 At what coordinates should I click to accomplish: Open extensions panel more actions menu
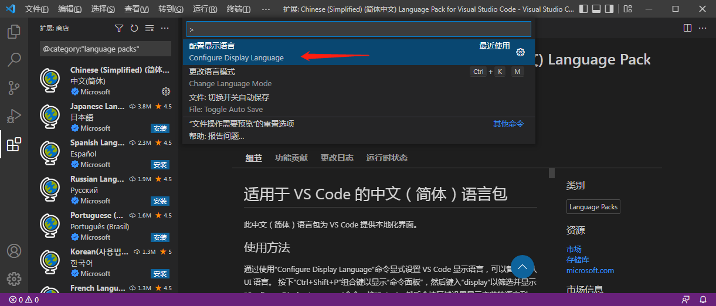pos(165,28)
